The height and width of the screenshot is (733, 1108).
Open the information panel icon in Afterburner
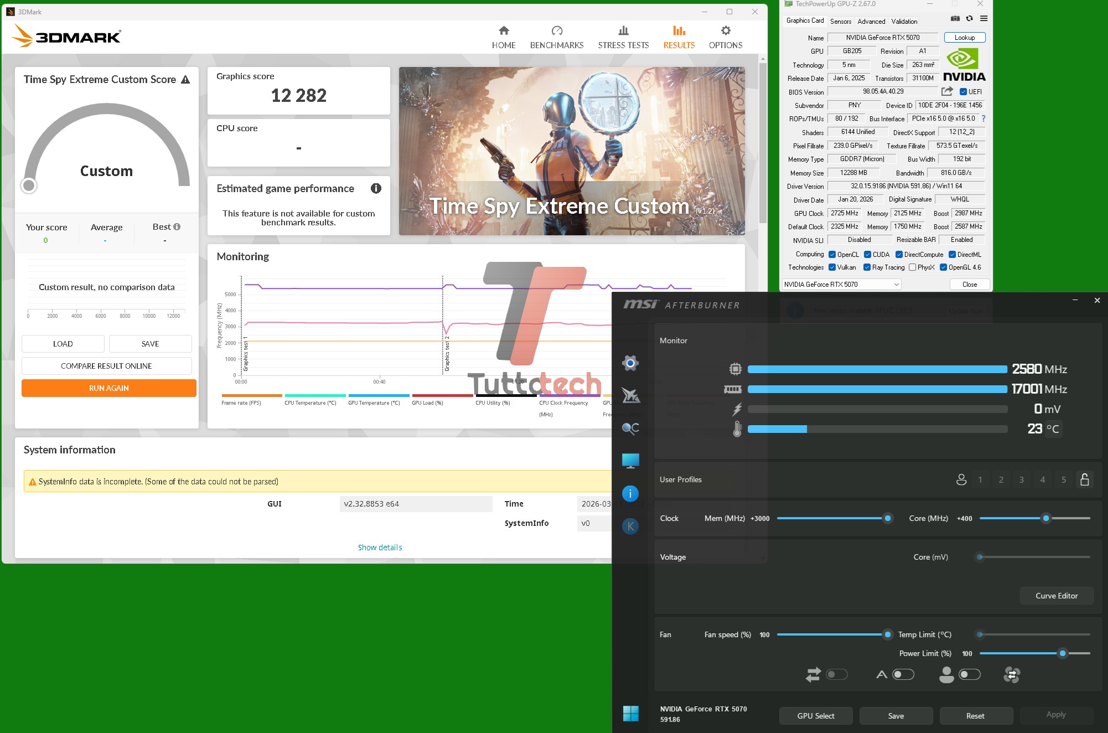tap(630, 493)
